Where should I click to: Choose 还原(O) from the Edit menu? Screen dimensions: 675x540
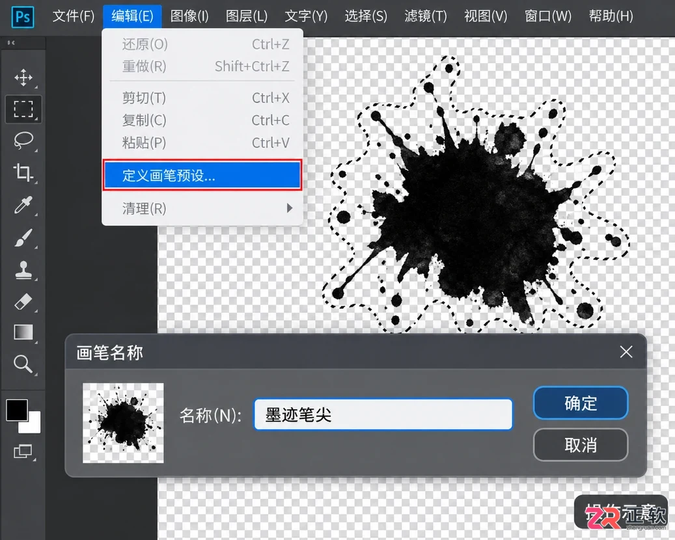[x=202, y=44]
